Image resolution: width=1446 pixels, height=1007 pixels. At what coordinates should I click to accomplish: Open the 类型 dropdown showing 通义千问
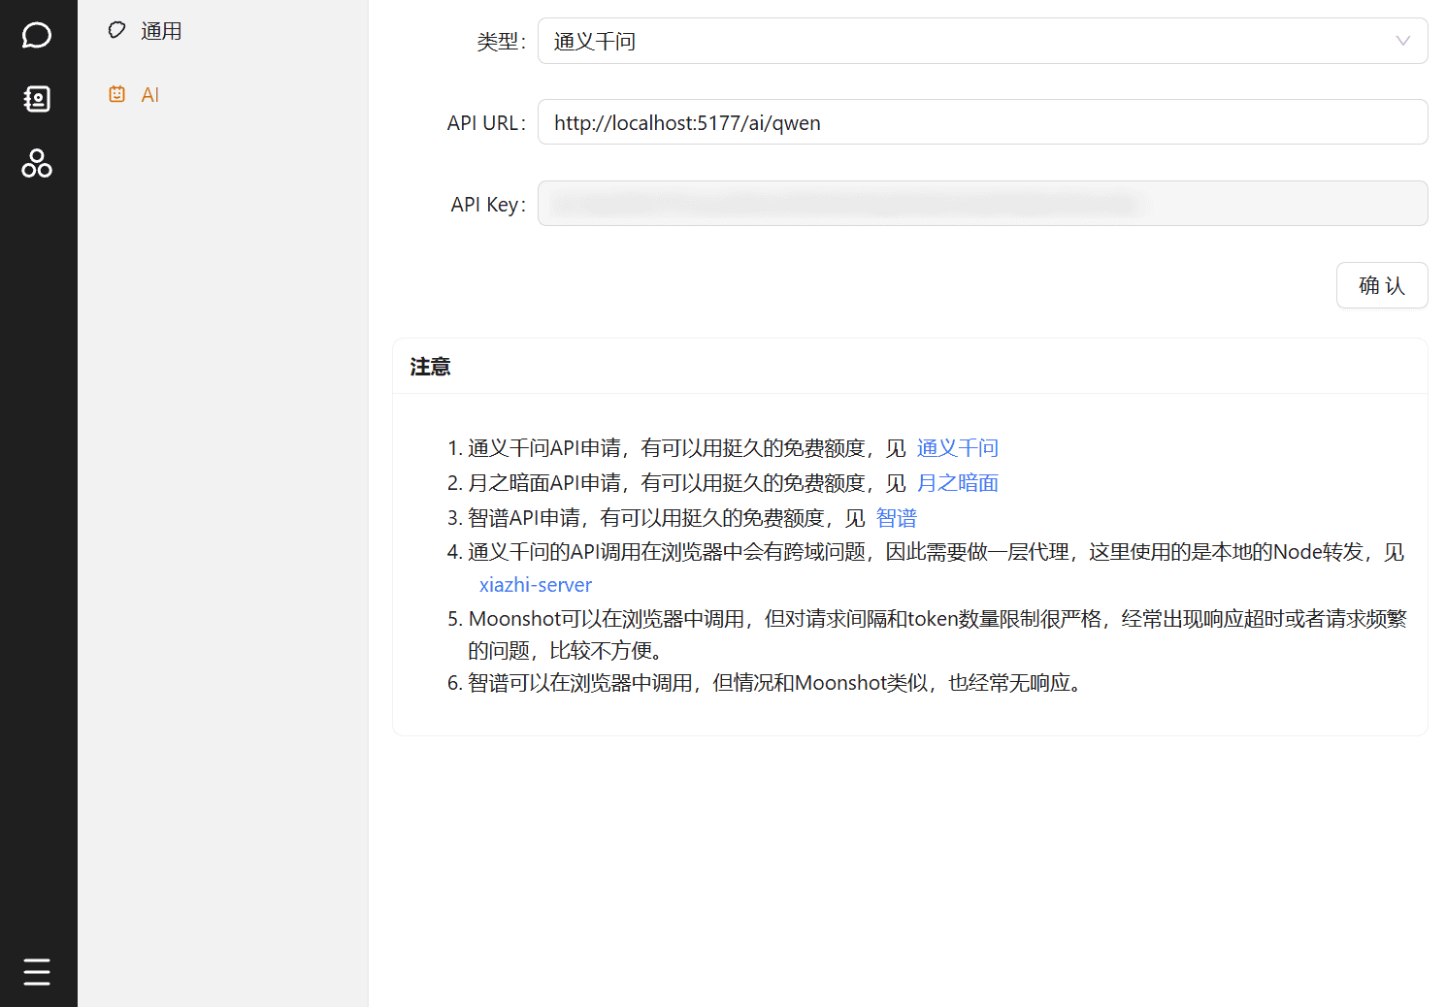[982, 41]
